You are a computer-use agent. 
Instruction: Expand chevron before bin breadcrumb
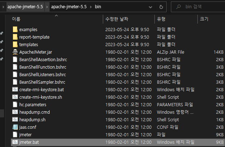click(x=91, y=7)
